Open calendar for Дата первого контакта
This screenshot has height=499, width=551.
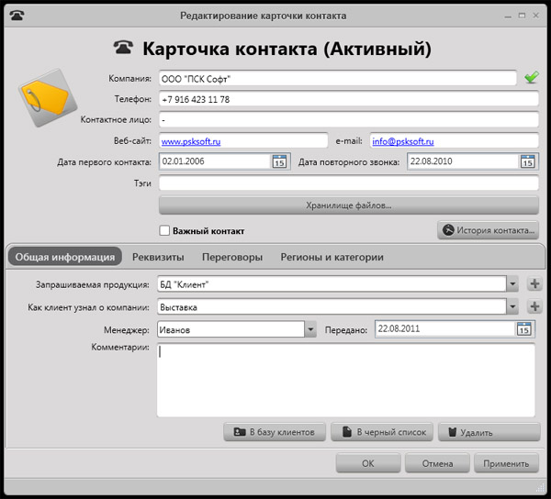click(x=279, y=161)
